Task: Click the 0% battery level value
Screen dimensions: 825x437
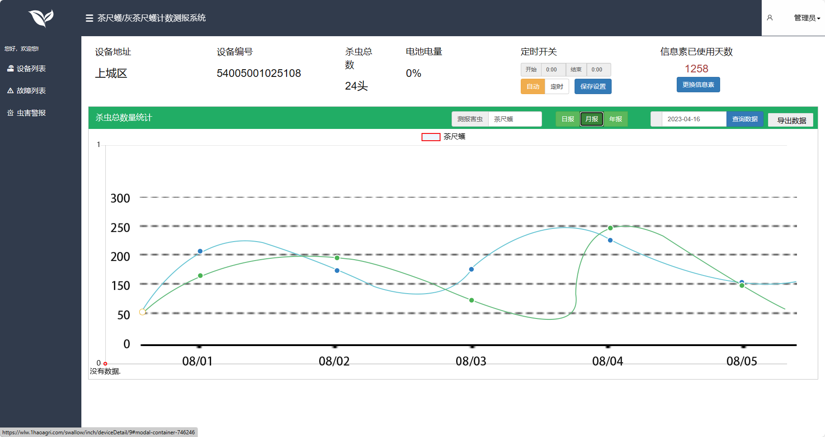Action: click(414, 73)
